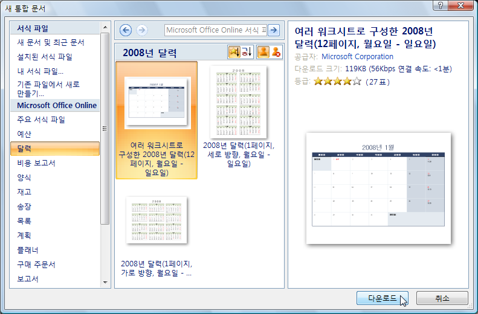Go back with the left arrow button
The height and width of the screenshot is (314, 478).
click(x=126, y=30)
